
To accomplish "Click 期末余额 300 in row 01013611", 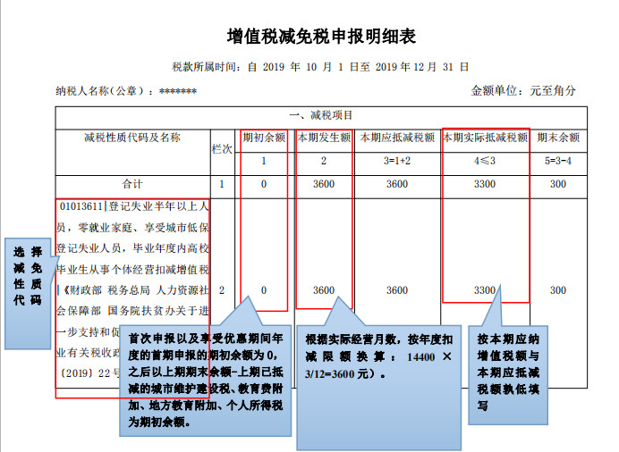I will (558, 290).
